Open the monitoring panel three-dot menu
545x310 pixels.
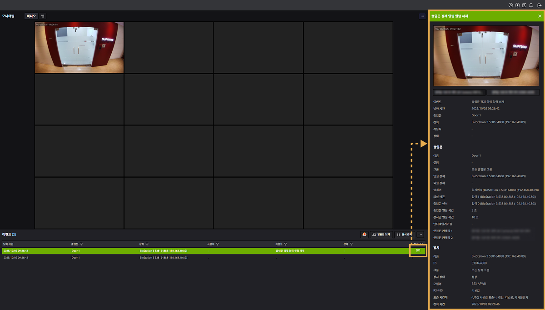pos(422,16)
